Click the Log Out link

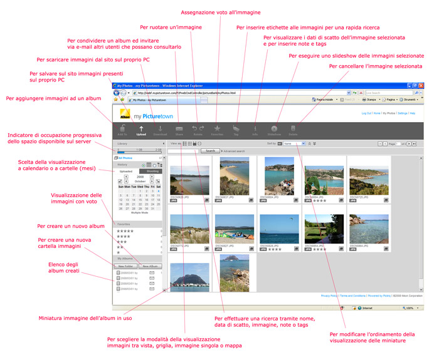tap(366, 113)
